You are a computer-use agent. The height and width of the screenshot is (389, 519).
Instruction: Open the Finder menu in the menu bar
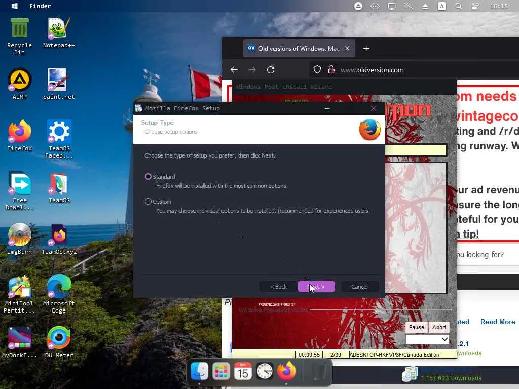click(x=40, y=6)
